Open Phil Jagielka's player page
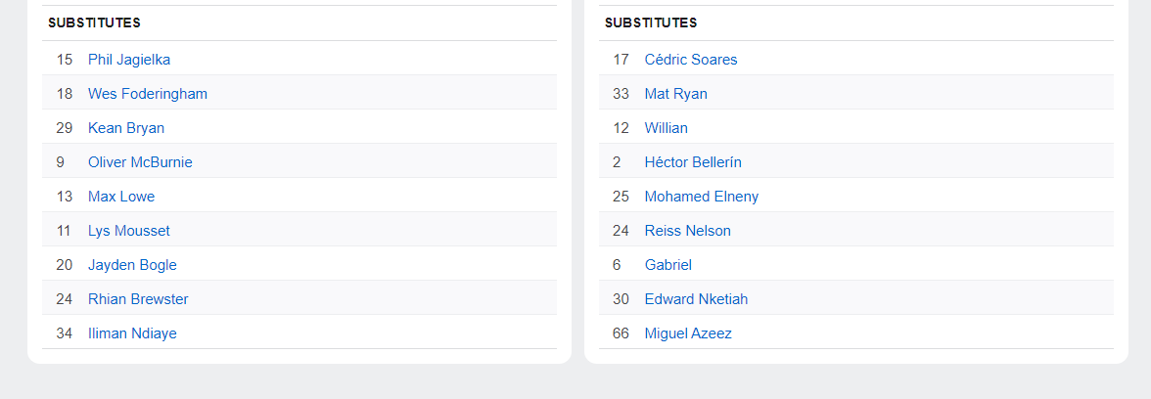Image resolution: width=1151 pixels, height=399 pixels. [x=129, y=60]
